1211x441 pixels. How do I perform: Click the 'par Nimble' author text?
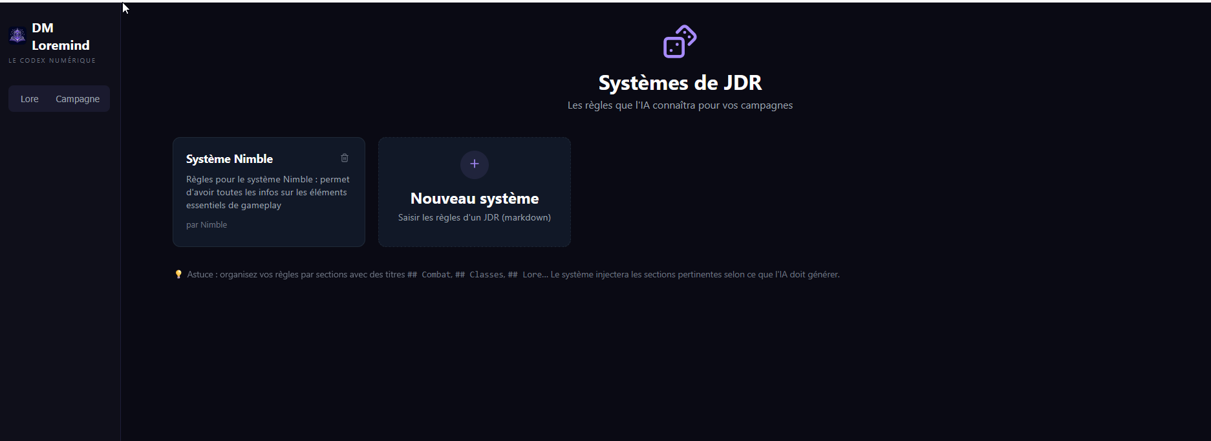pos(207,225)
